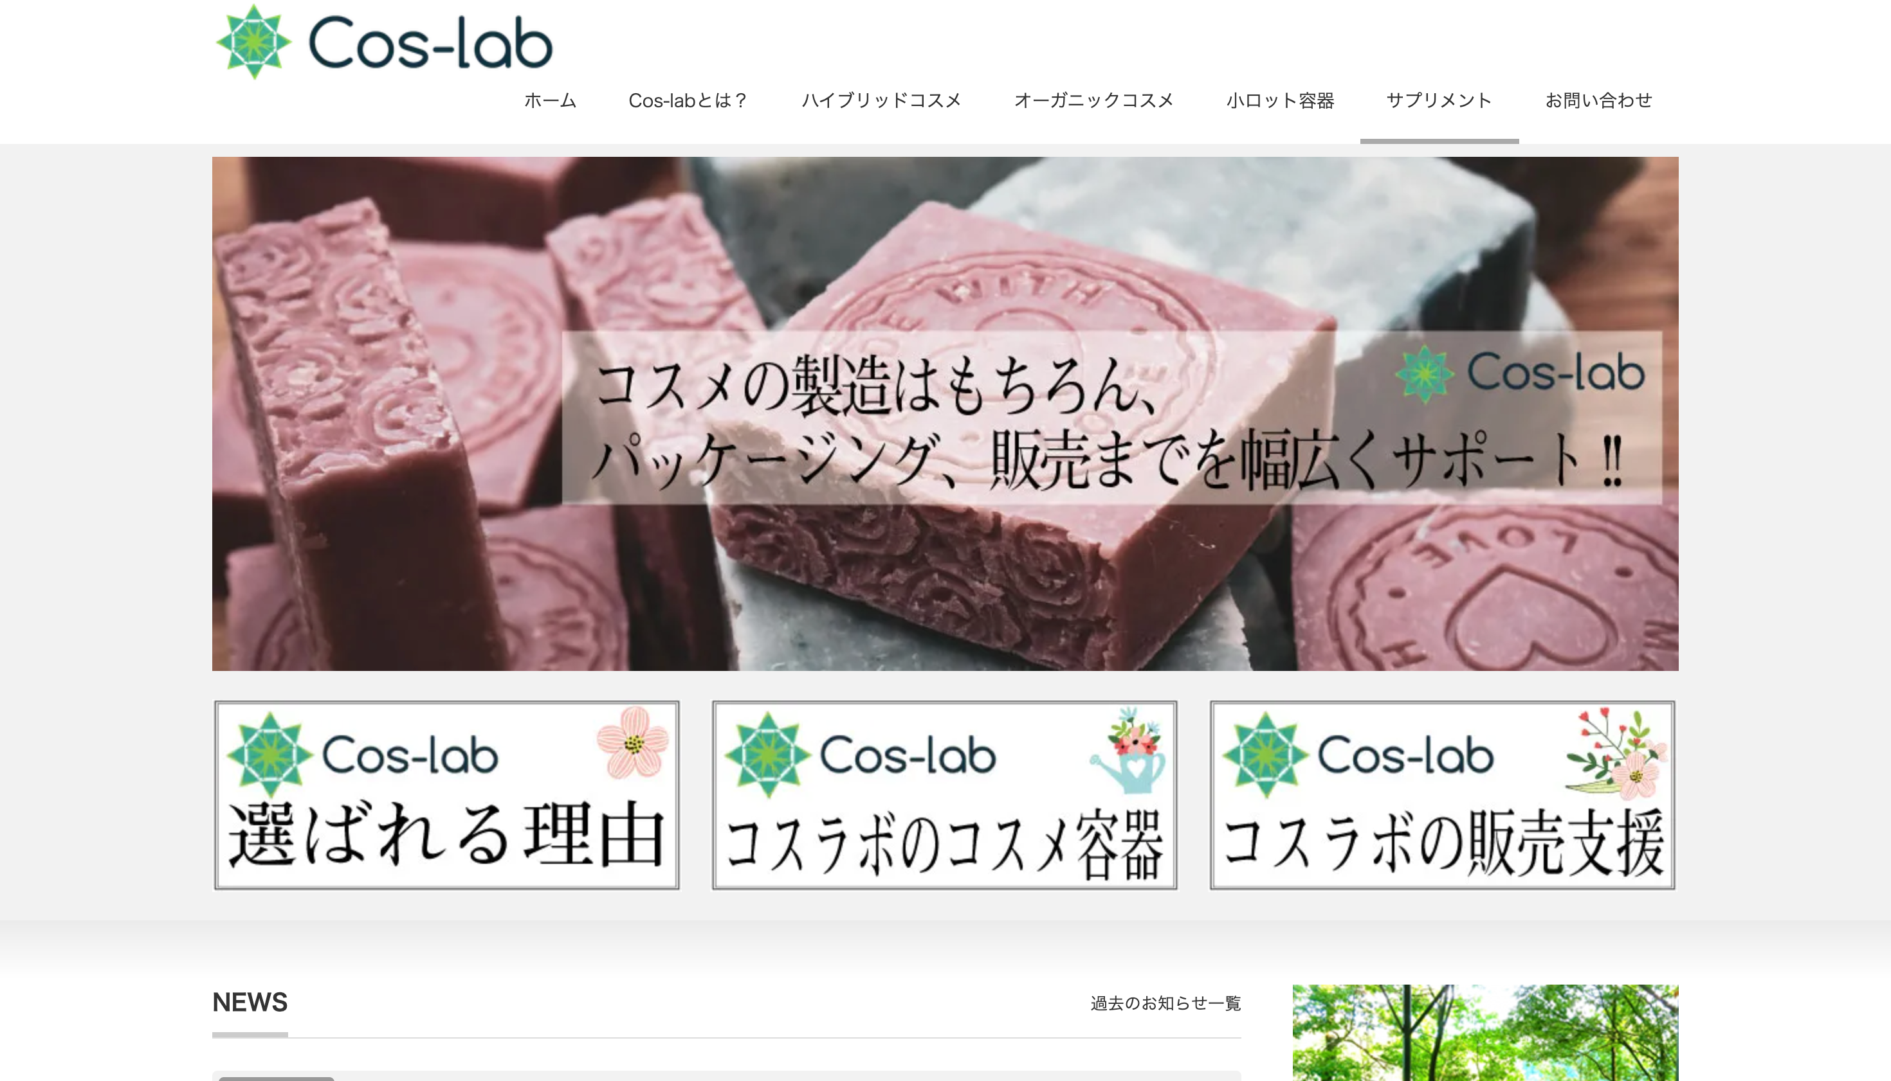
Task: Click the watering can flower icon
Action: (x=1129, y=750)
